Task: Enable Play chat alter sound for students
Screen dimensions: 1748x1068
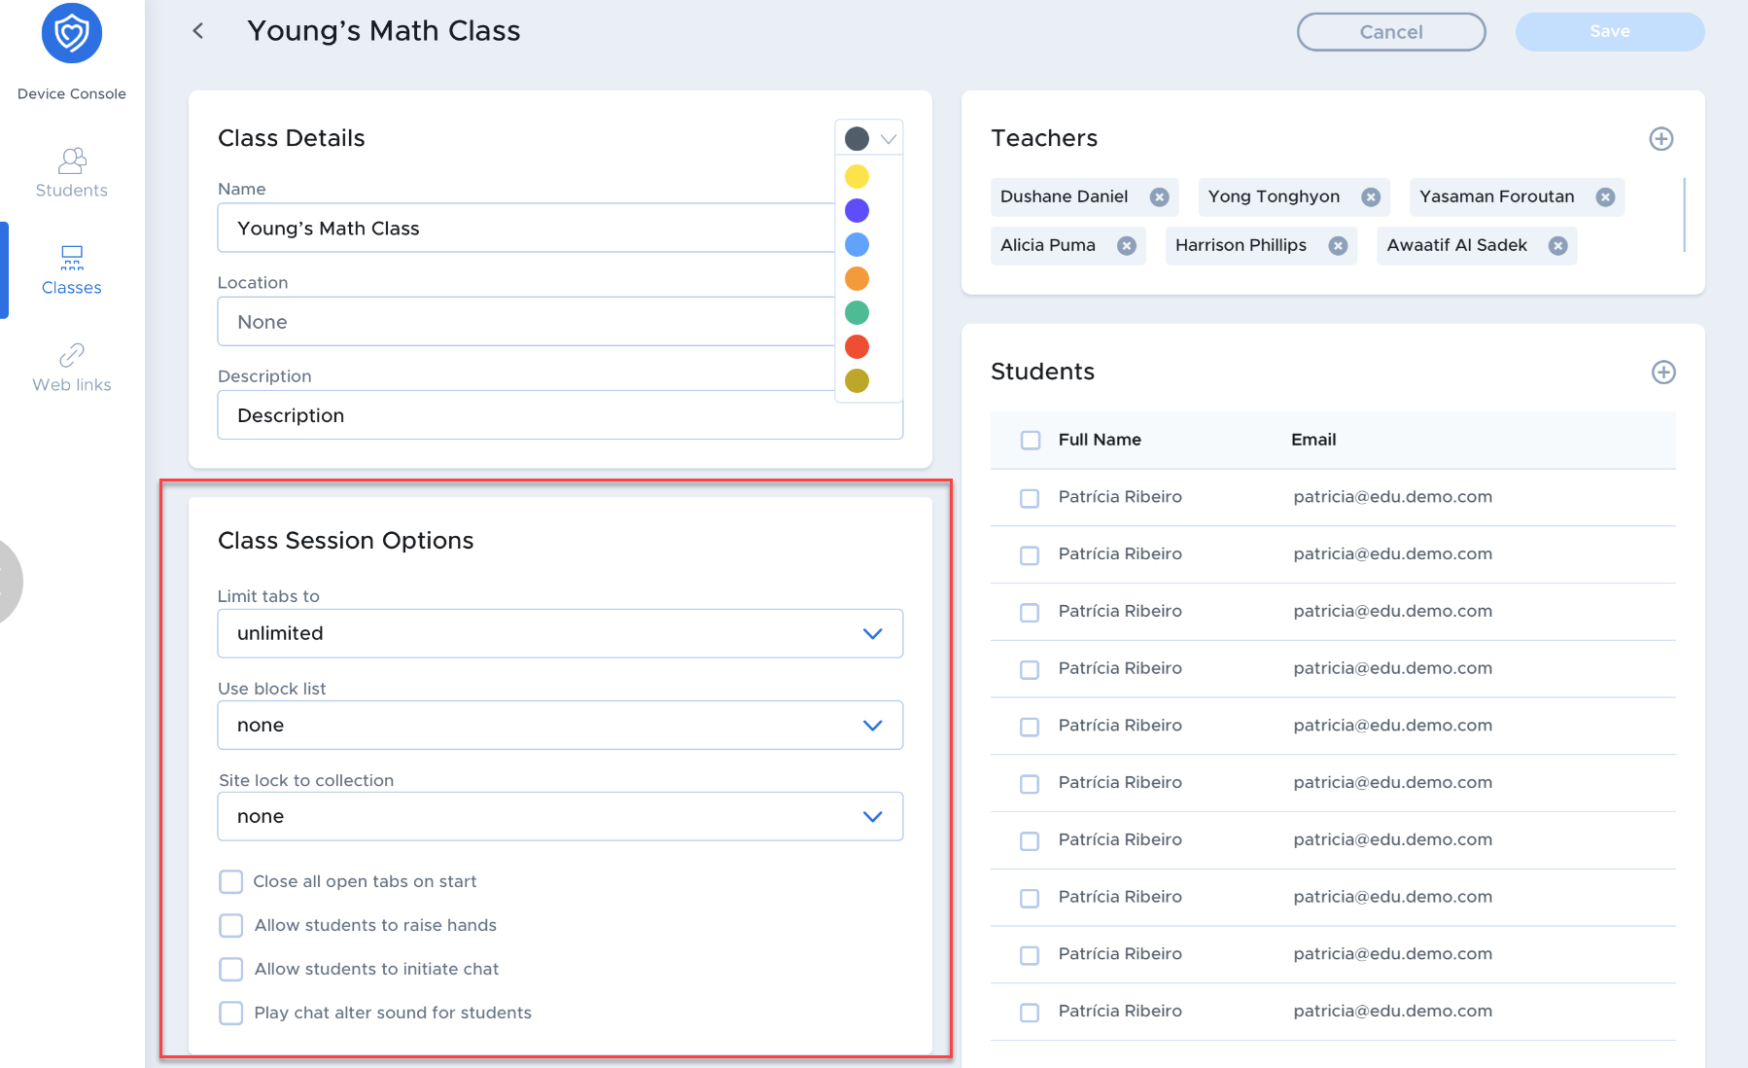Action: 230,1013
